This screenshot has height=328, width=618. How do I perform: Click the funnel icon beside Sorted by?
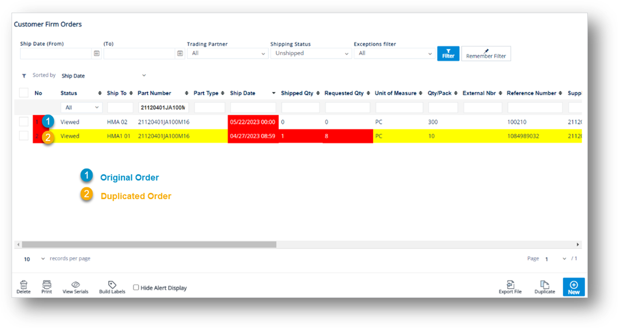24,76
